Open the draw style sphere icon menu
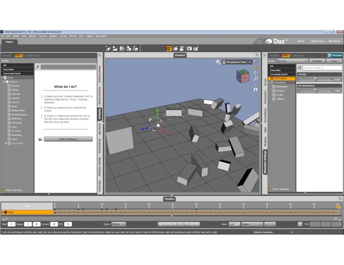344x265 pixels. tap(218, 62)
